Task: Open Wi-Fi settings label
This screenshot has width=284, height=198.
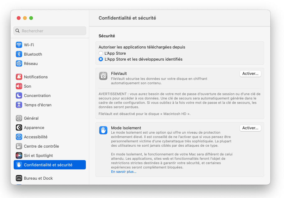Action: tap(29, 45)
